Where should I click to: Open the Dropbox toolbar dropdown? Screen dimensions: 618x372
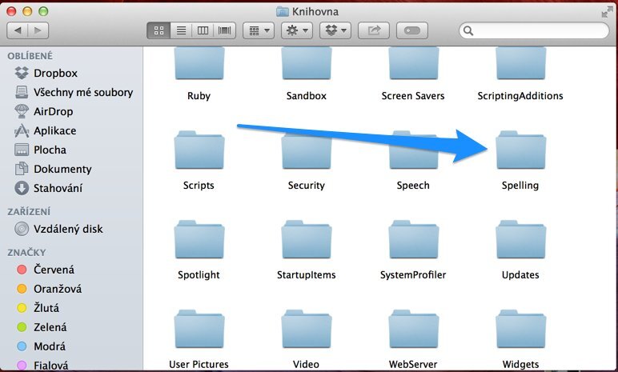point(335,30)
